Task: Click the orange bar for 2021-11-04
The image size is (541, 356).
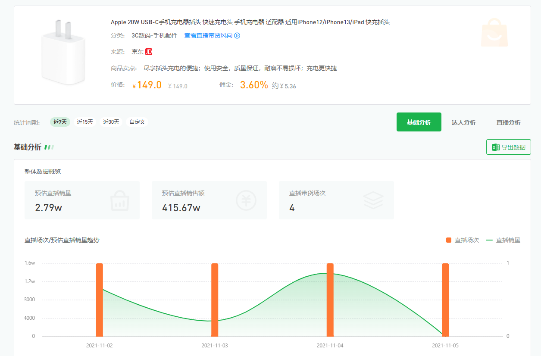Action: tap(330, 300)
